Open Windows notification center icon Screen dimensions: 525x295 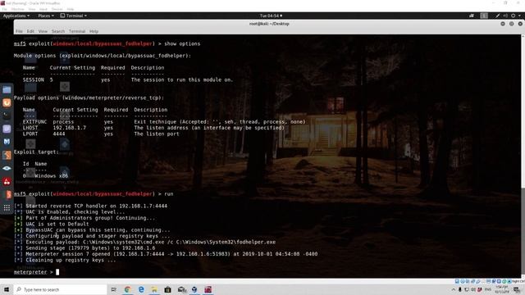click(517, 290)
